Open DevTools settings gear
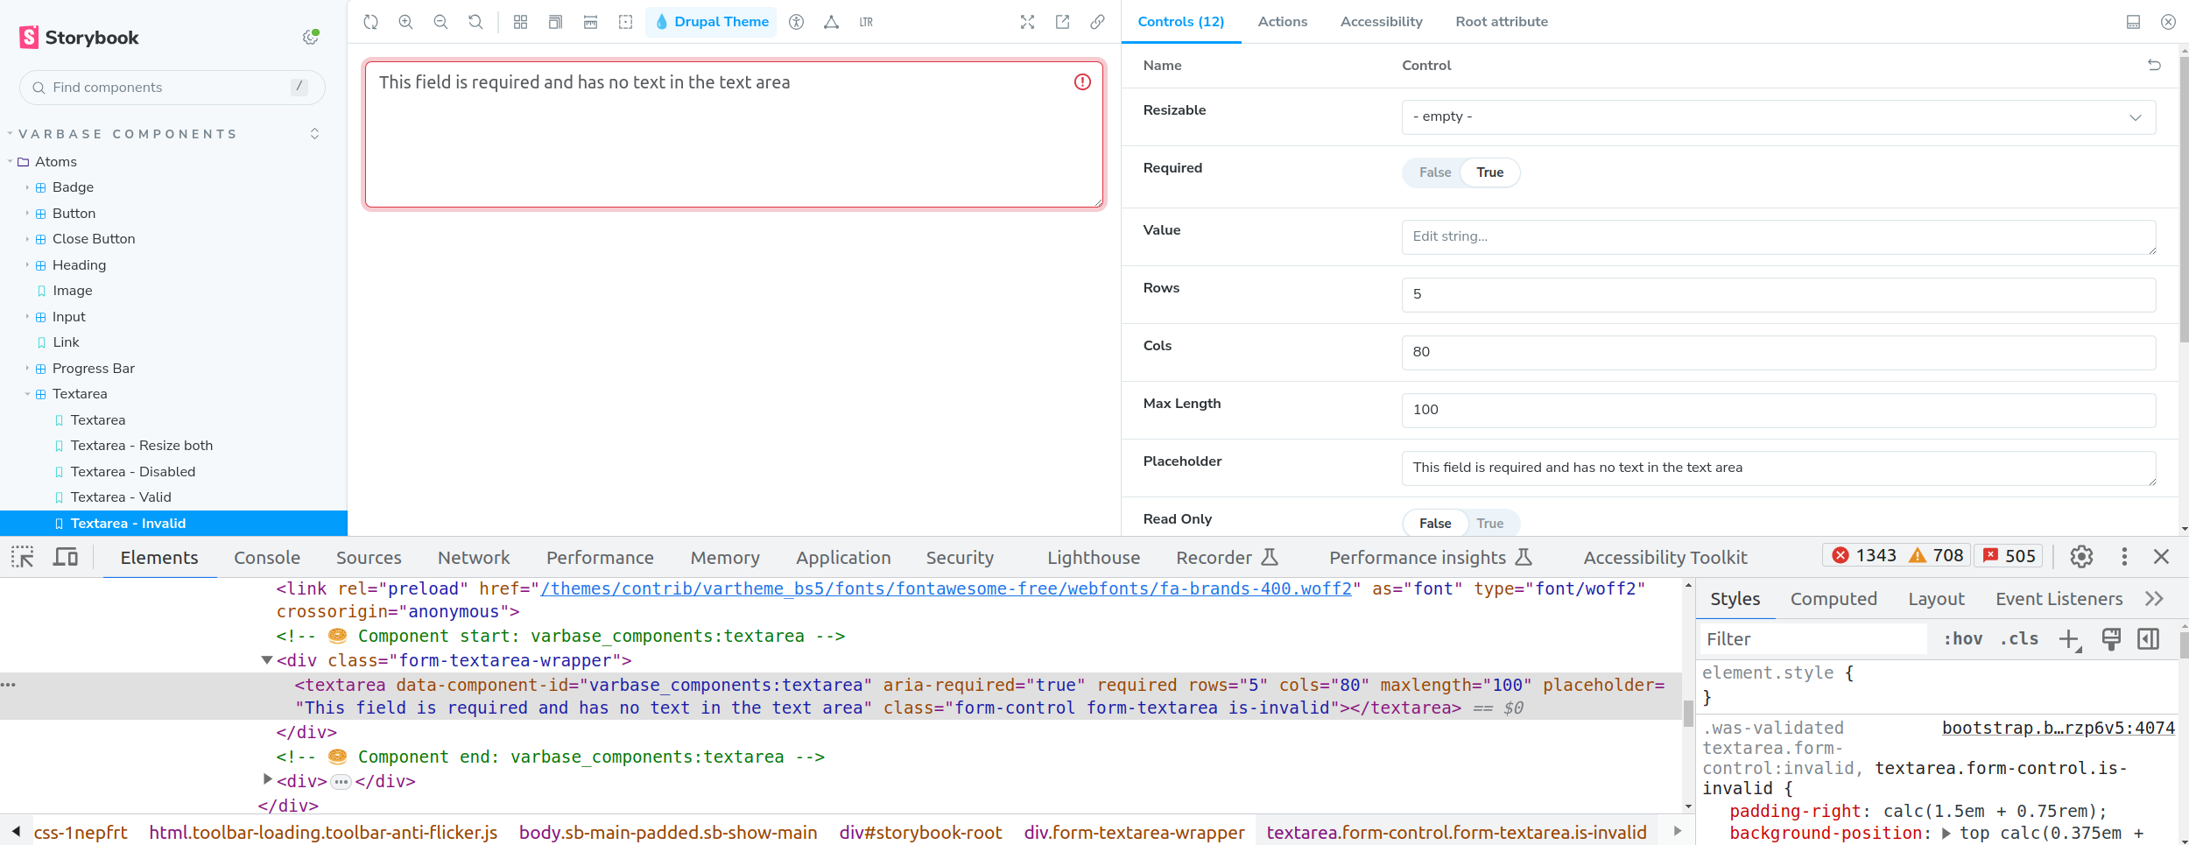 tap(2081, 556)
